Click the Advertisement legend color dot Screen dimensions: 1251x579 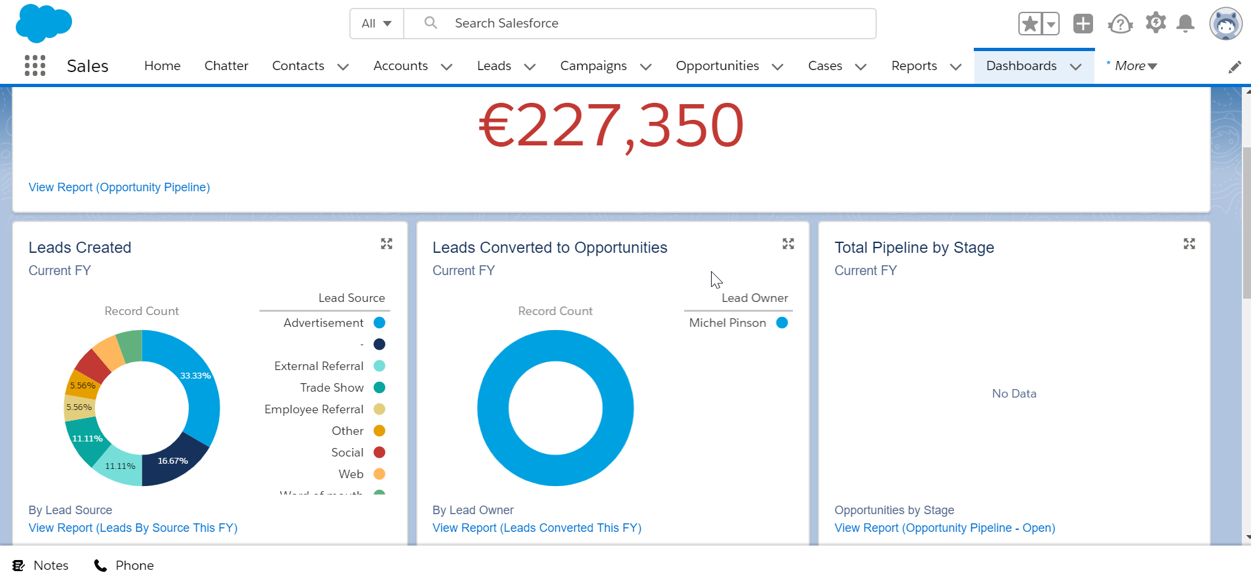coord(379,323)
